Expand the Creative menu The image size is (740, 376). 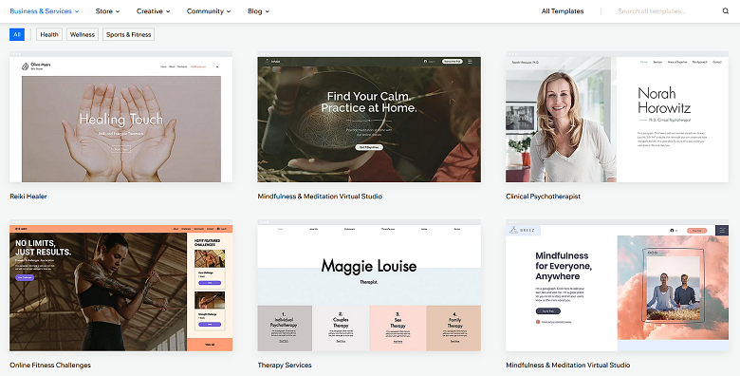click(x=154, y=10)
